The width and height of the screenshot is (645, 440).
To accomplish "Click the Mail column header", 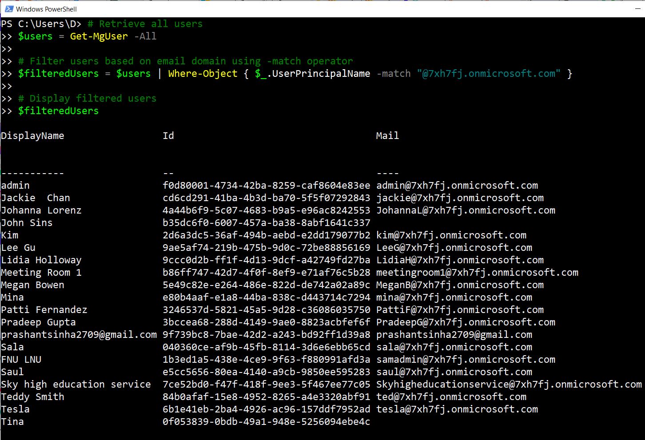I will (x=387, y=136).
